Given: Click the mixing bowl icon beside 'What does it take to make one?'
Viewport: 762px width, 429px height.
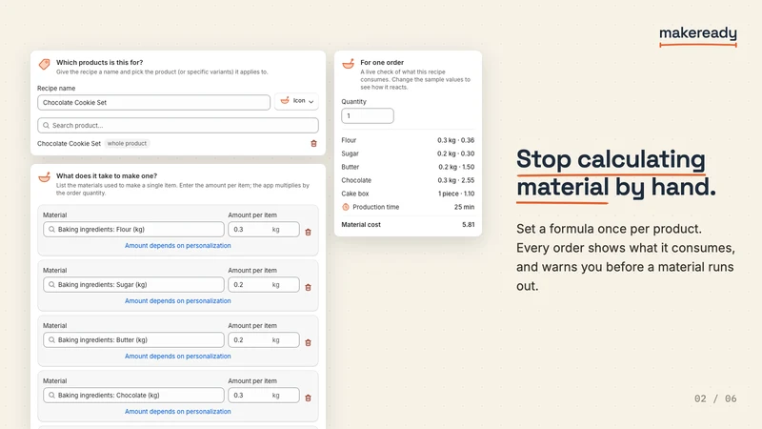Looking at the screenshot, I should click(44, 177).
